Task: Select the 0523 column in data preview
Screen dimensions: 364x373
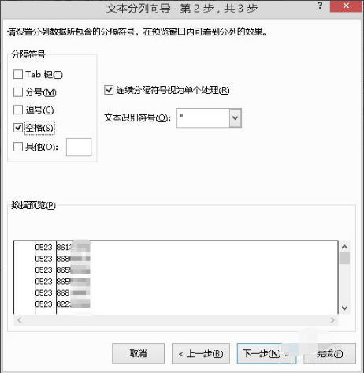Action: pyautogui.click(x=46, y=277)
